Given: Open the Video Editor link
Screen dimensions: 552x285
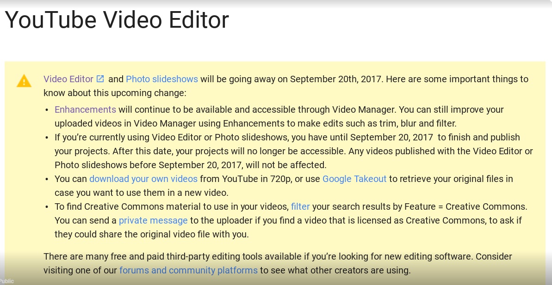Looking at the screenshot, I should pos(68,79).
